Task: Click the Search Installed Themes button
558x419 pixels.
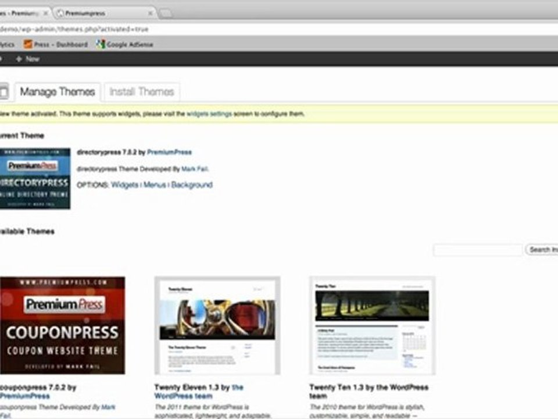Action: point(542,250)
